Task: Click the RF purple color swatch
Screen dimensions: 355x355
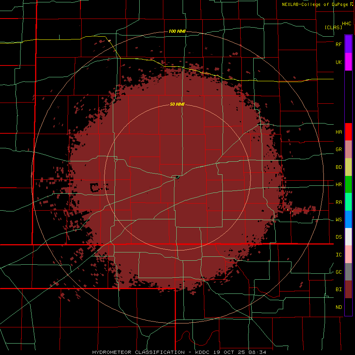Action: click(348, 44)
